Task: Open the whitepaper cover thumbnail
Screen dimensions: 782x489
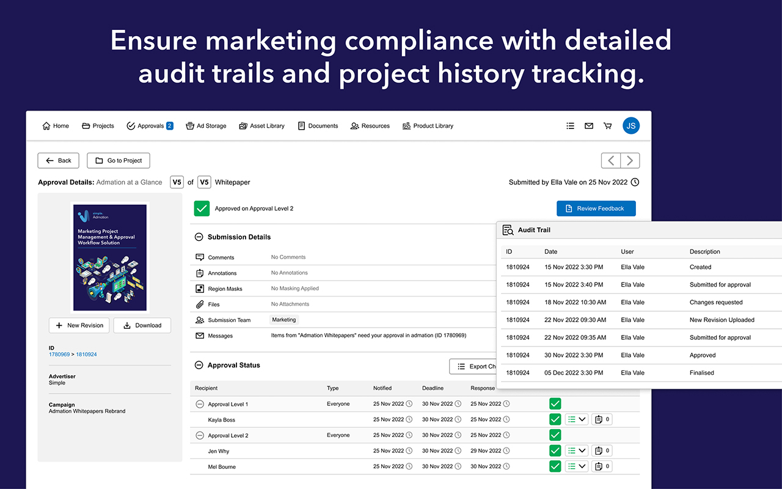Action: tap(110, 257)
